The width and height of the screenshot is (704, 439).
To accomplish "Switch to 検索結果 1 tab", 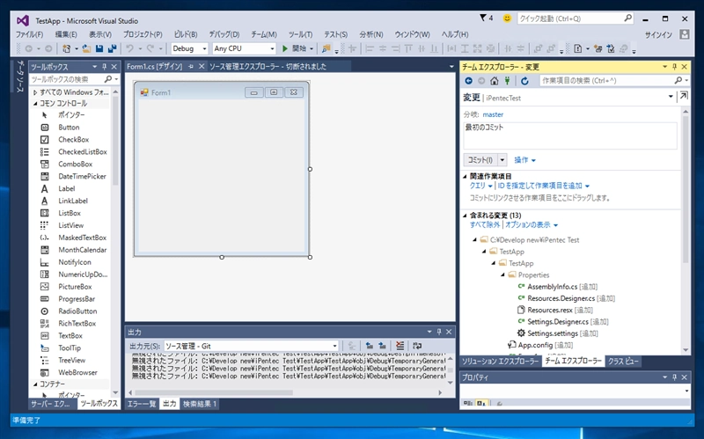I will (x=200, y=404).
